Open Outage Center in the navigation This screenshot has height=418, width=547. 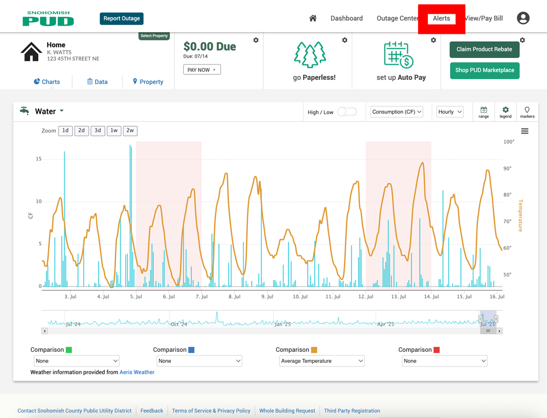pyautogui.click(x=397, y=18)
